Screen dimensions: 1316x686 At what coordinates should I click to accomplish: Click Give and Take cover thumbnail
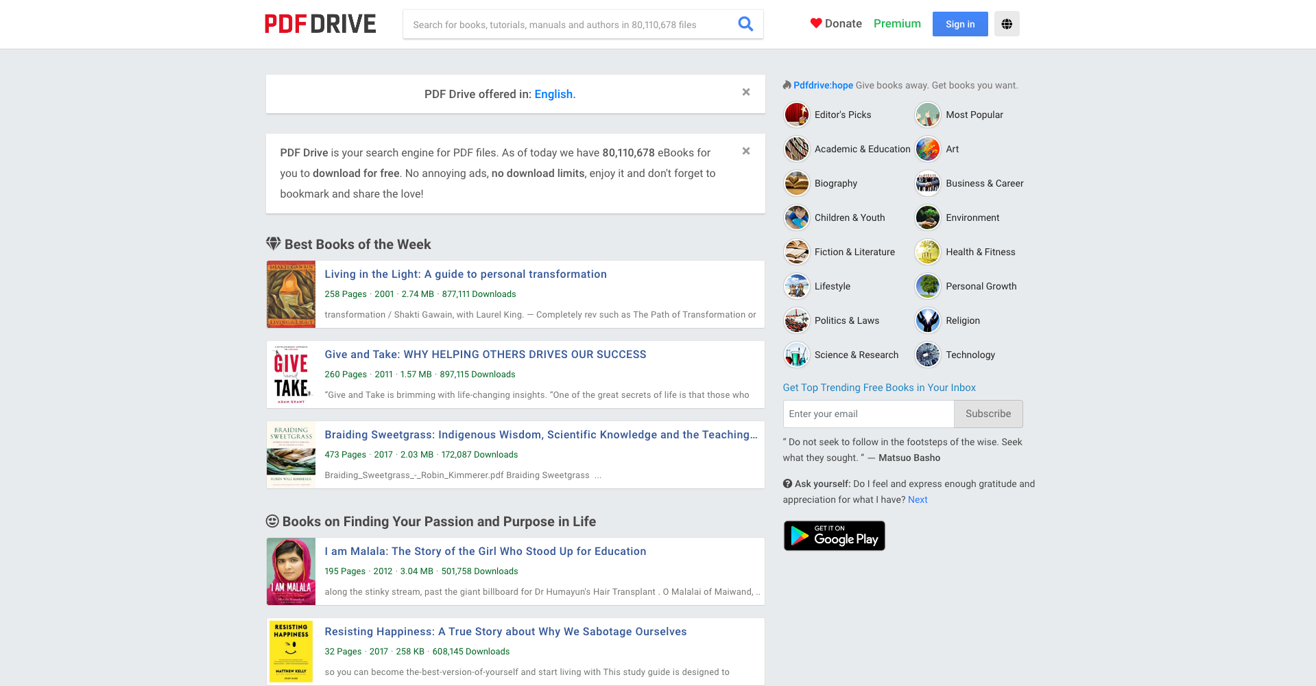pos(291,375)
